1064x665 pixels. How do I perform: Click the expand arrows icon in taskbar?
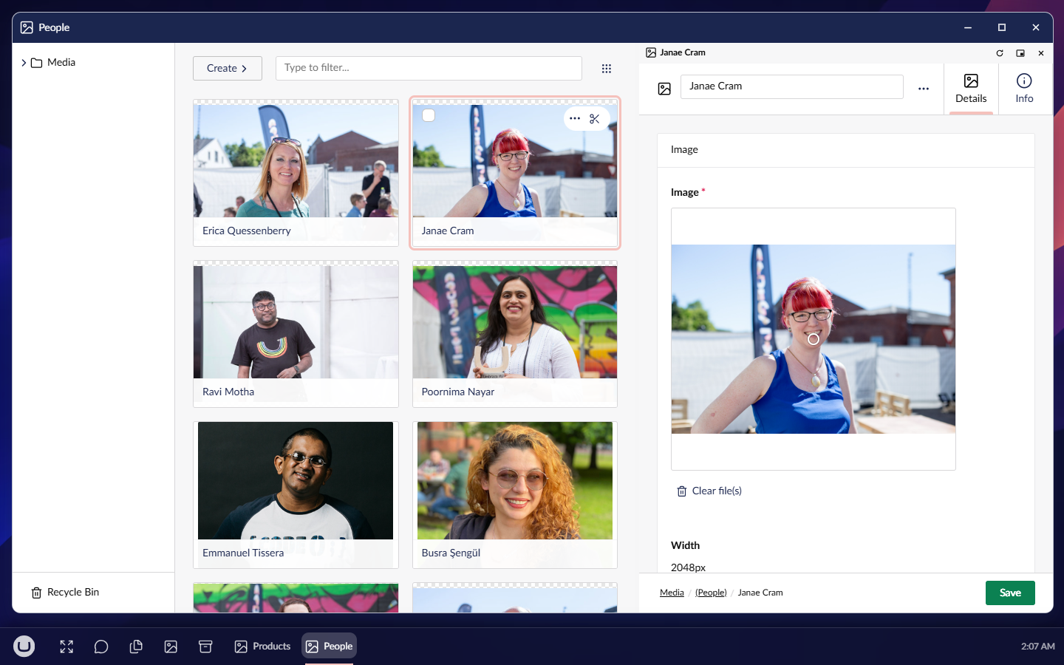pyautogui.click(x=66, y=647)
